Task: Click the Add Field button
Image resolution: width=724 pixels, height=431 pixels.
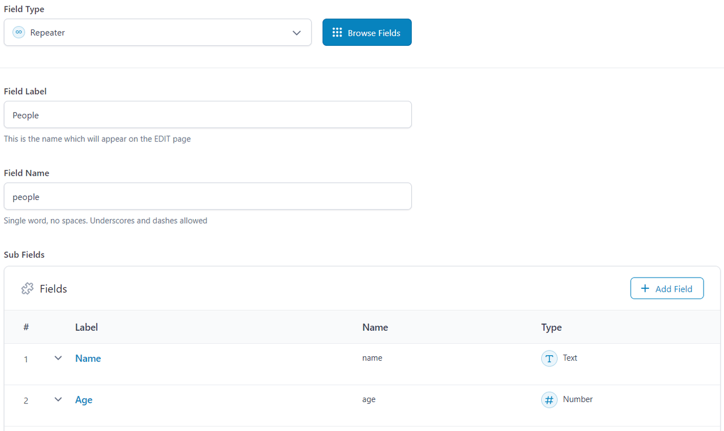Action: (x=667, y=288)
